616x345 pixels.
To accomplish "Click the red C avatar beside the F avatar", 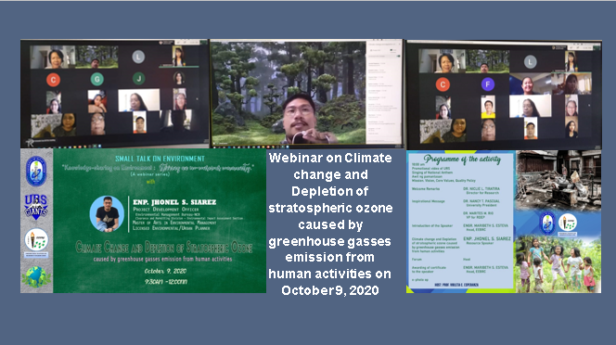I will [443, 84].
